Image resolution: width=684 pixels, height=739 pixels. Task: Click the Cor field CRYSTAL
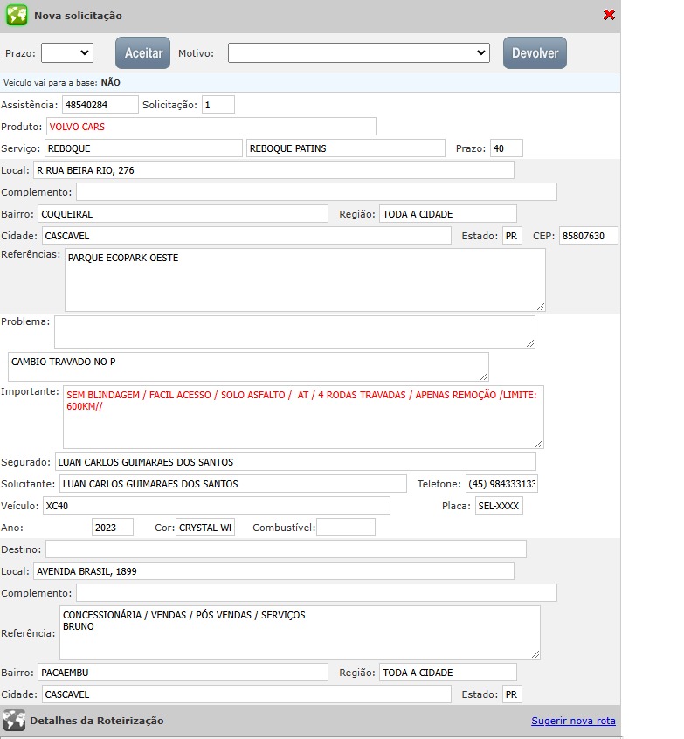tap(205, 528)
